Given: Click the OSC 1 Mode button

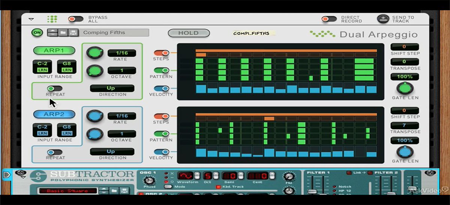Looking at the screenshot, I should (168, 186).
